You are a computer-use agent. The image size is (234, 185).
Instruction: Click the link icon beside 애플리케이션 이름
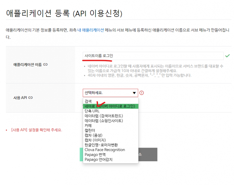tap(45, 64)
